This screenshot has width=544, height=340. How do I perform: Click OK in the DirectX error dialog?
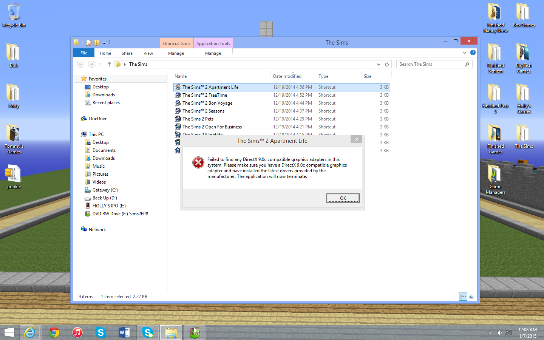(343, 198)
